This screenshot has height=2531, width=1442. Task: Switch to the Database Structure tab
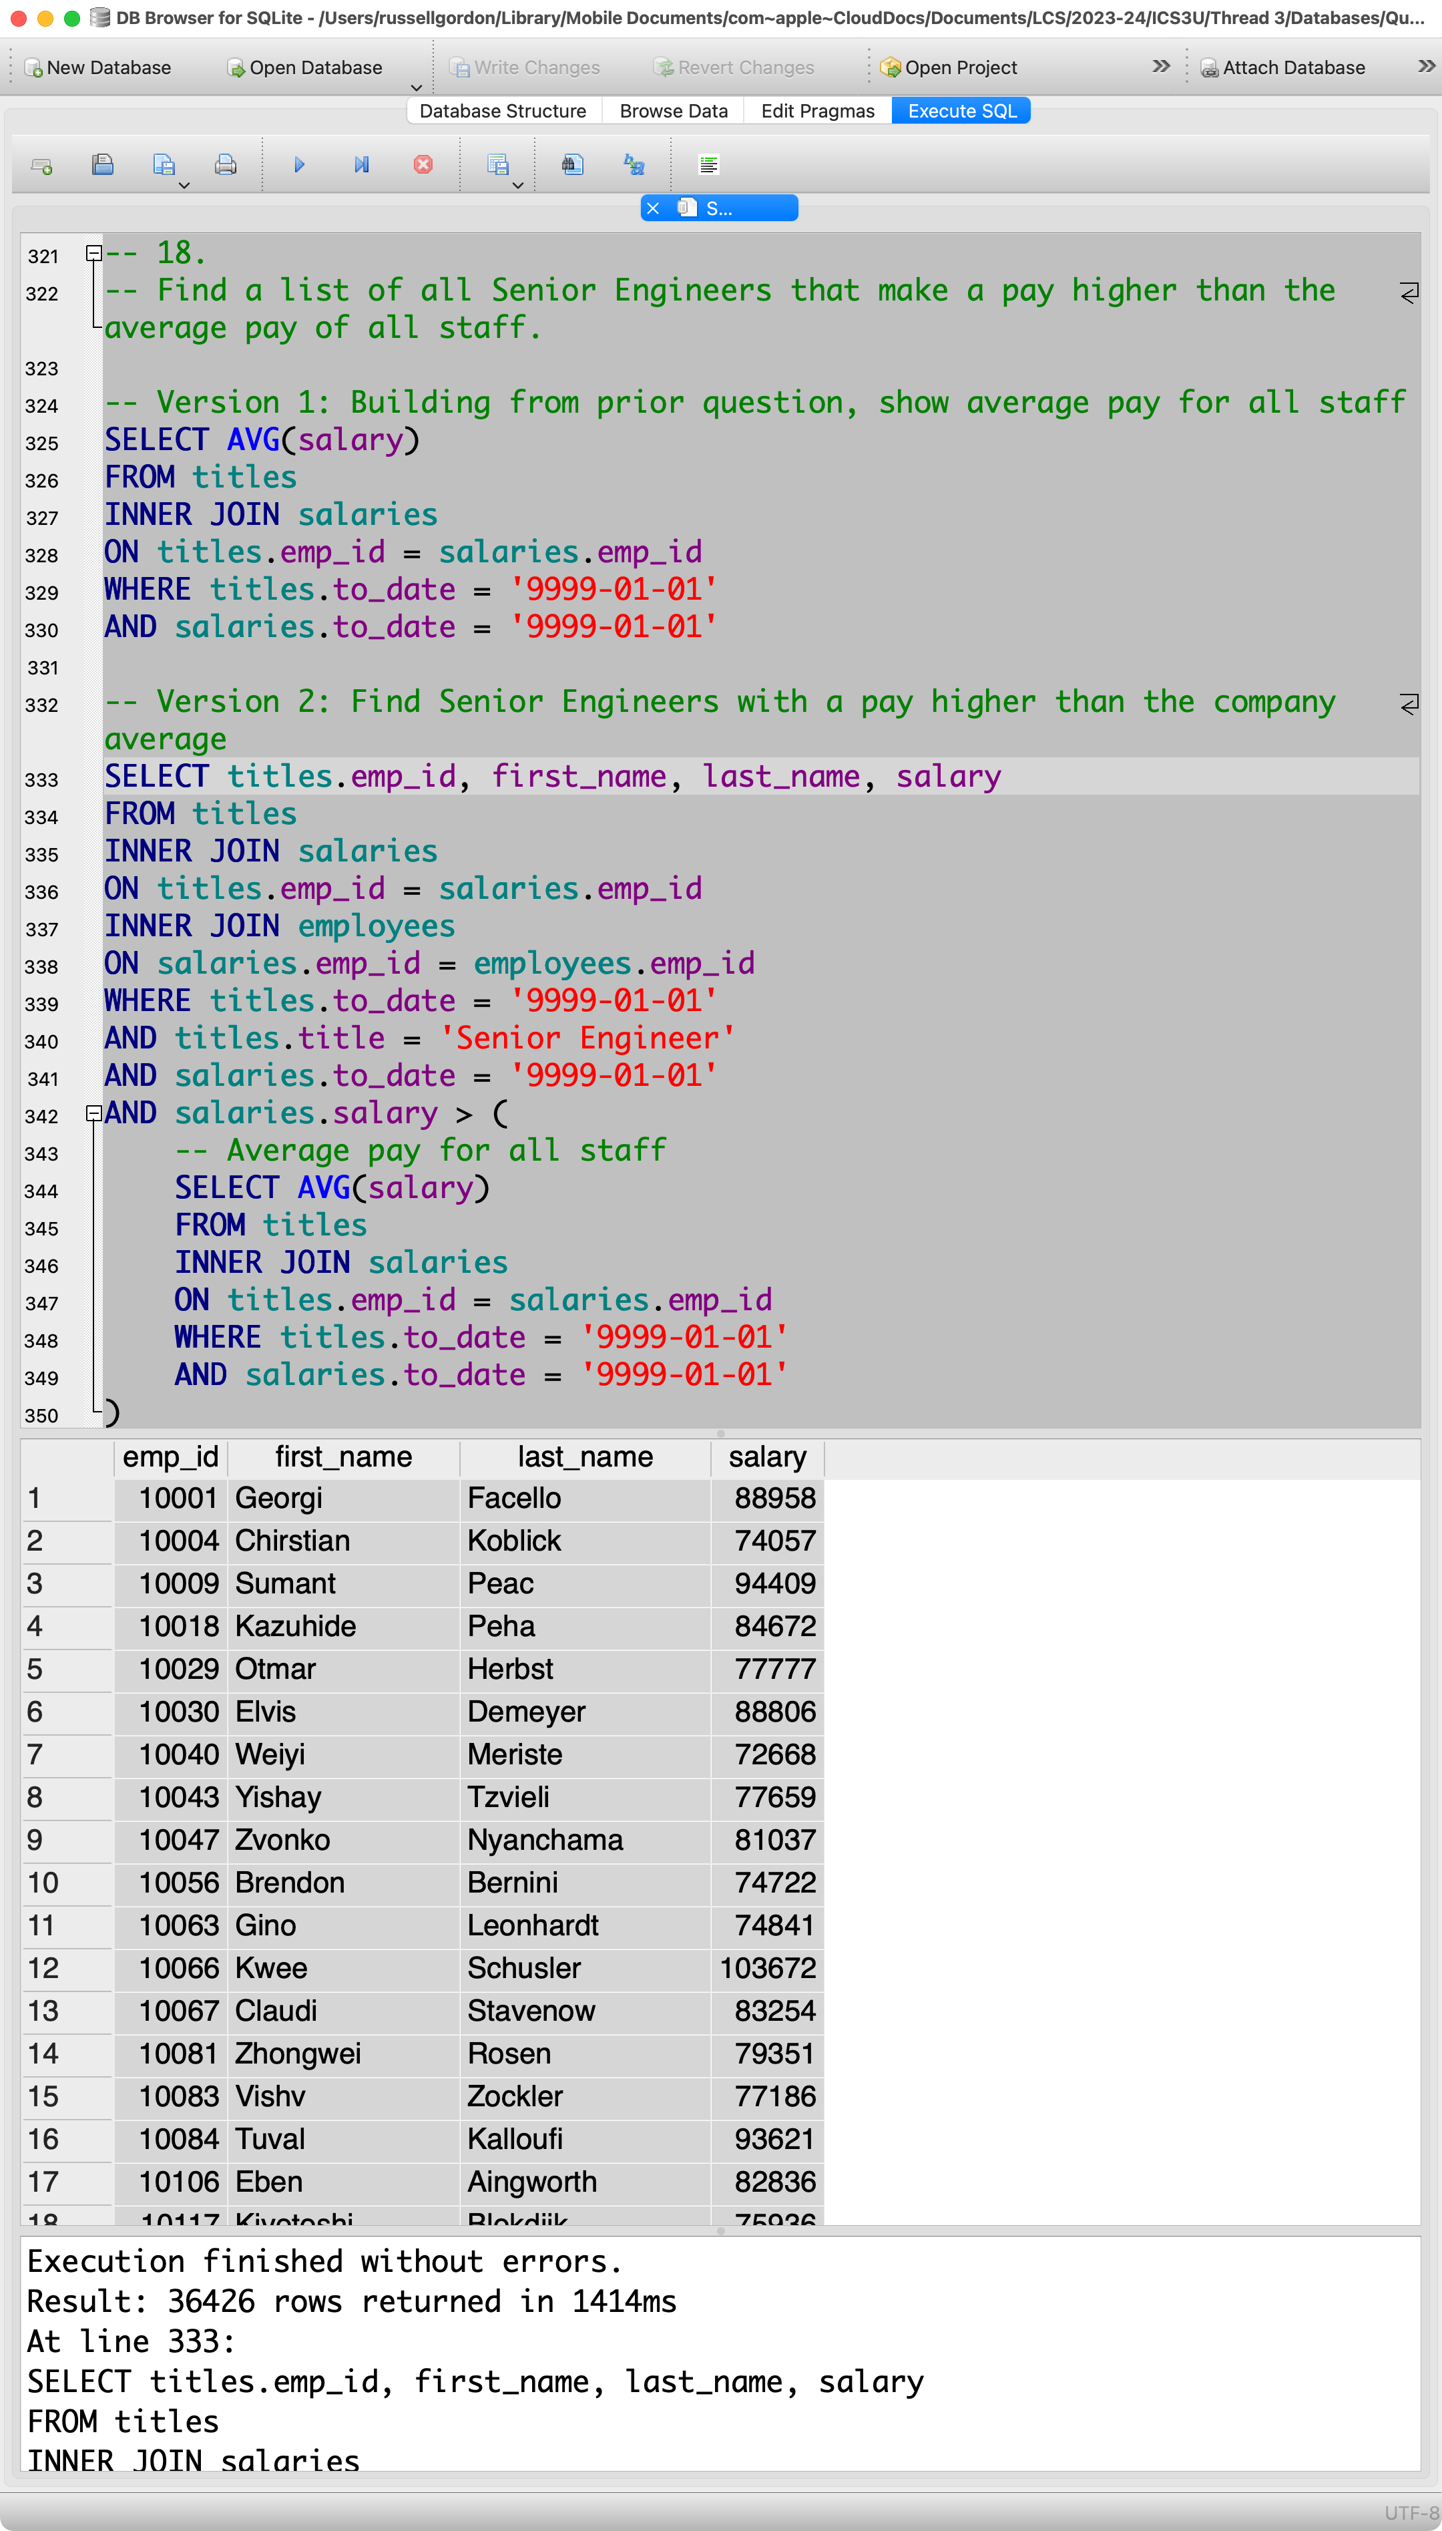click(502, 111)
